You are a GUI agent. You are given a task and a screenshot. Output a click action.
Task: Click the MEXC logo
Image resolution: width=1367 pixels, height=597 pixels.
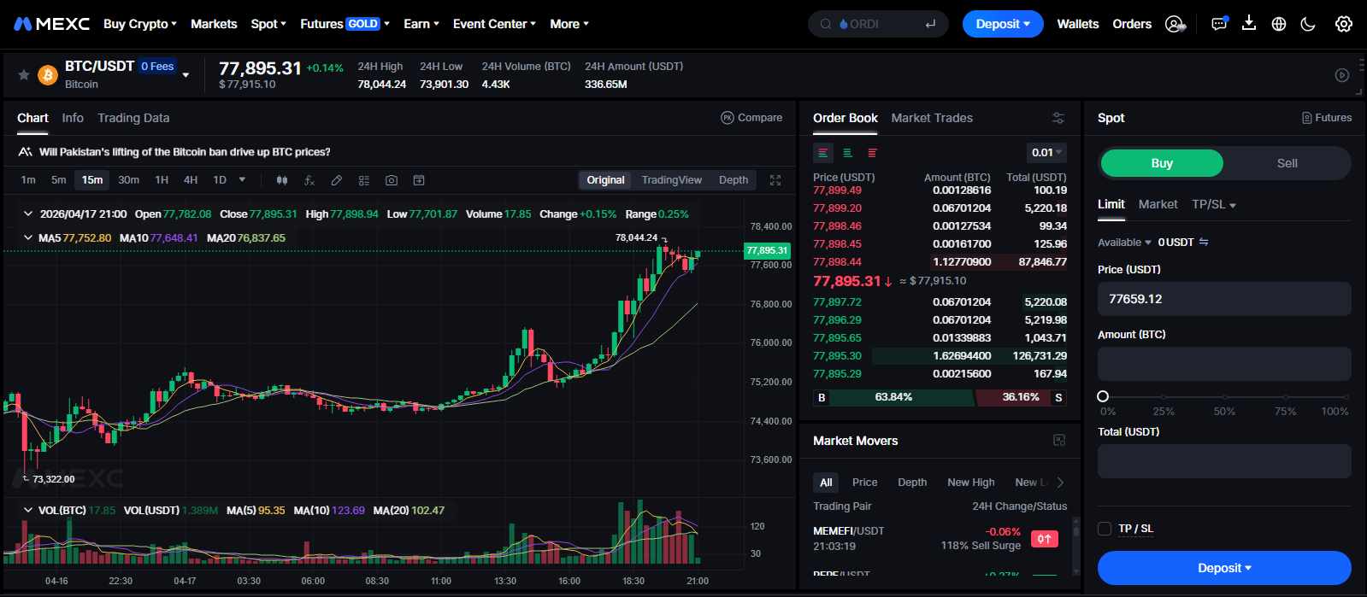(x=51, y=24)
